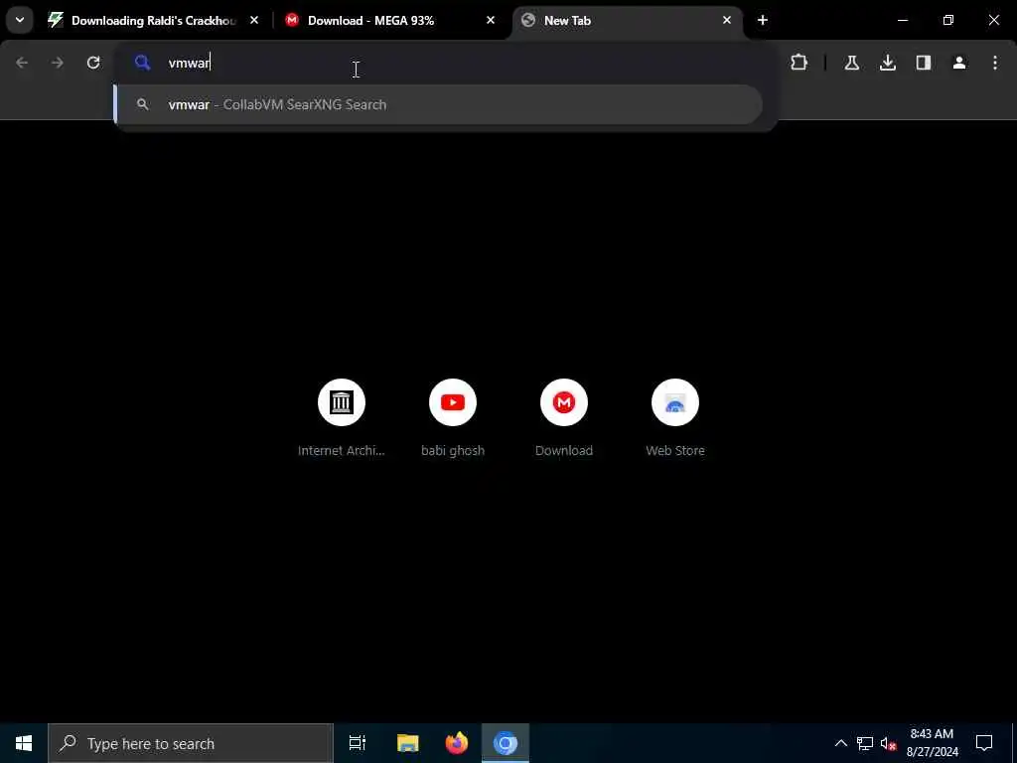Open the Extensions puzzle icon
This screenshot has width=1017, height=763.
(799, 63)
